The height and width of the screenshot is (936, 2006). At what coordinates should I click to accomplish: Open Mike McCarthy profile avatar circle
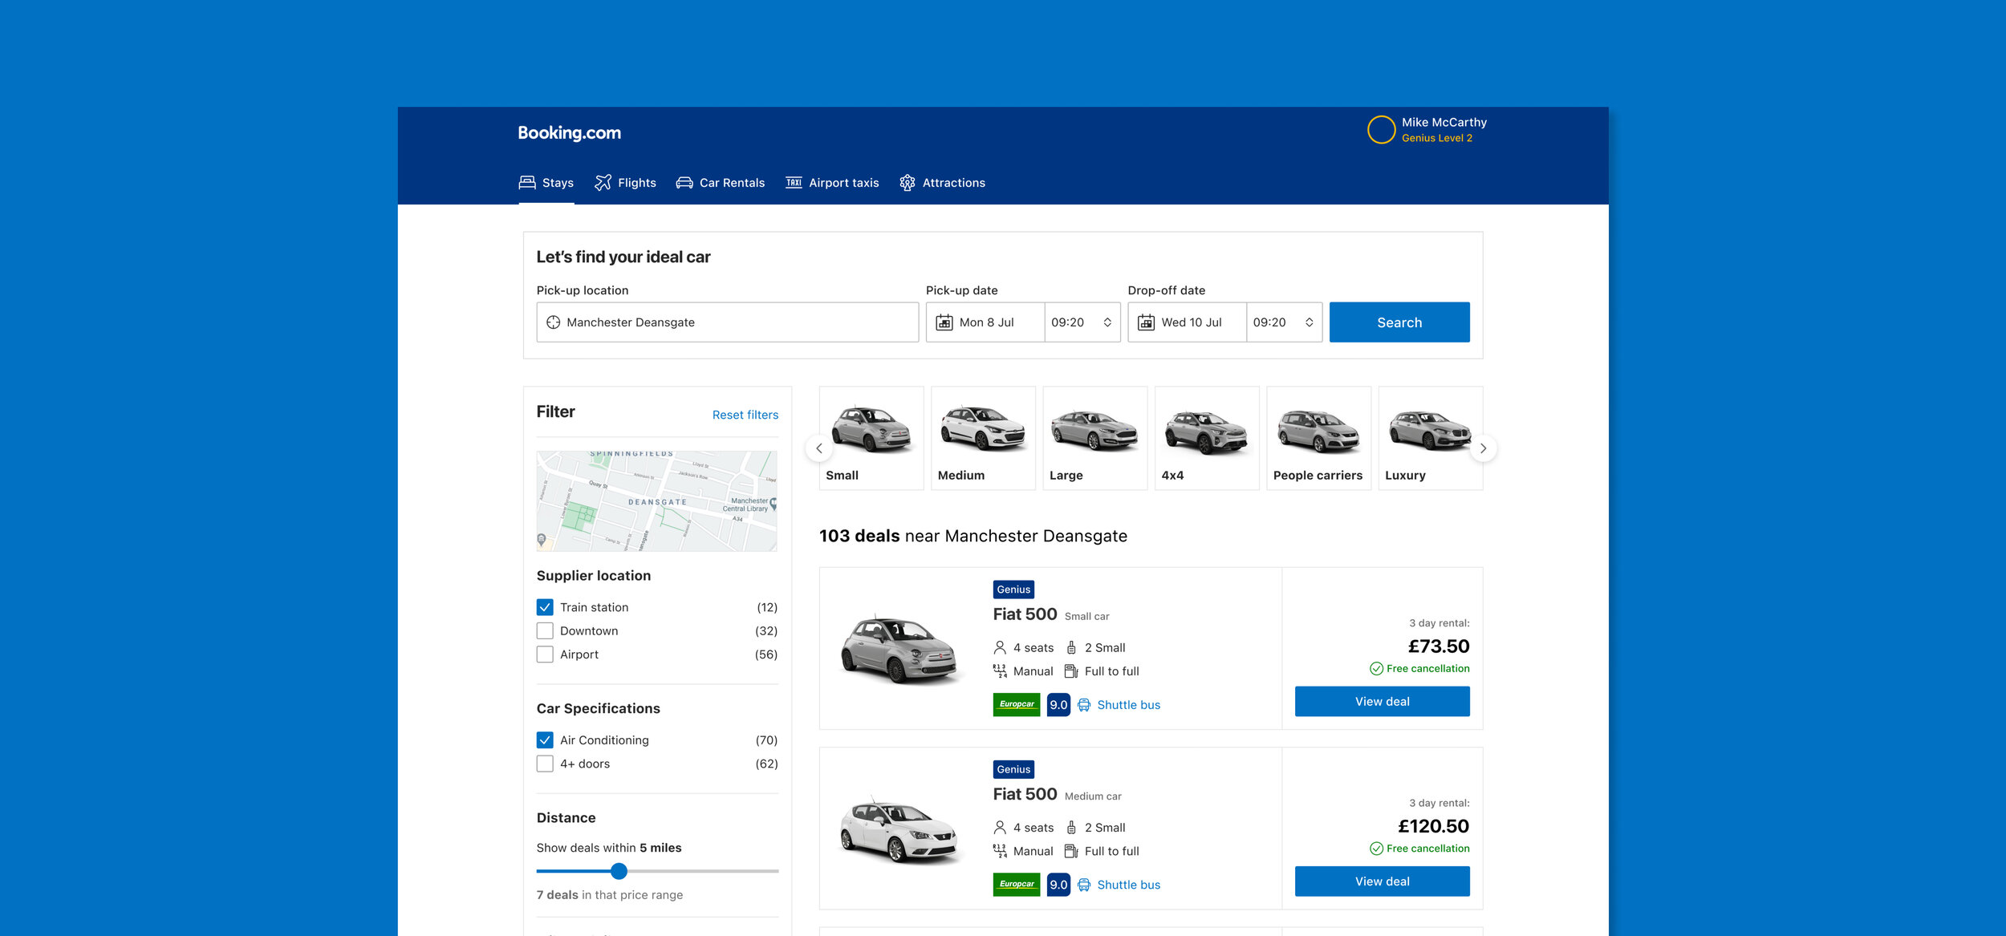pyautogui.click(x=1381, y=130)
